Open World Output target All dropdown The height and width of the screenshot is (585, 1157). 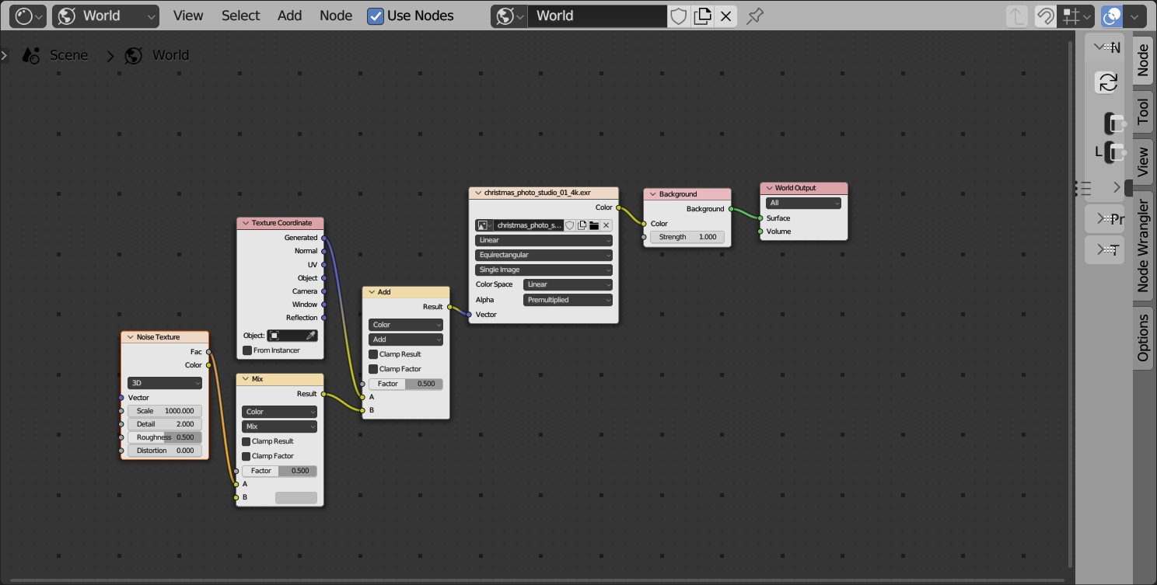[803, 203]
